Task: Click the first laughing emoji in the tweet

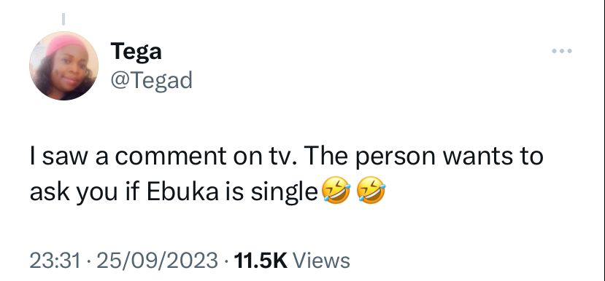Action: tap(337, 192)
